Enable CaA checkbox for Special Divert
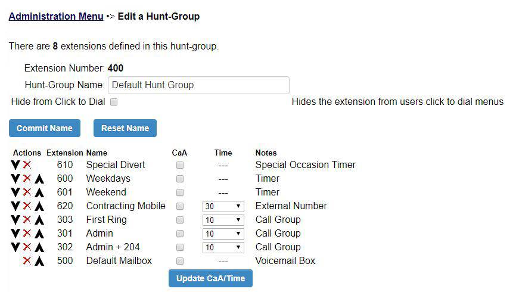 point(180,165)
